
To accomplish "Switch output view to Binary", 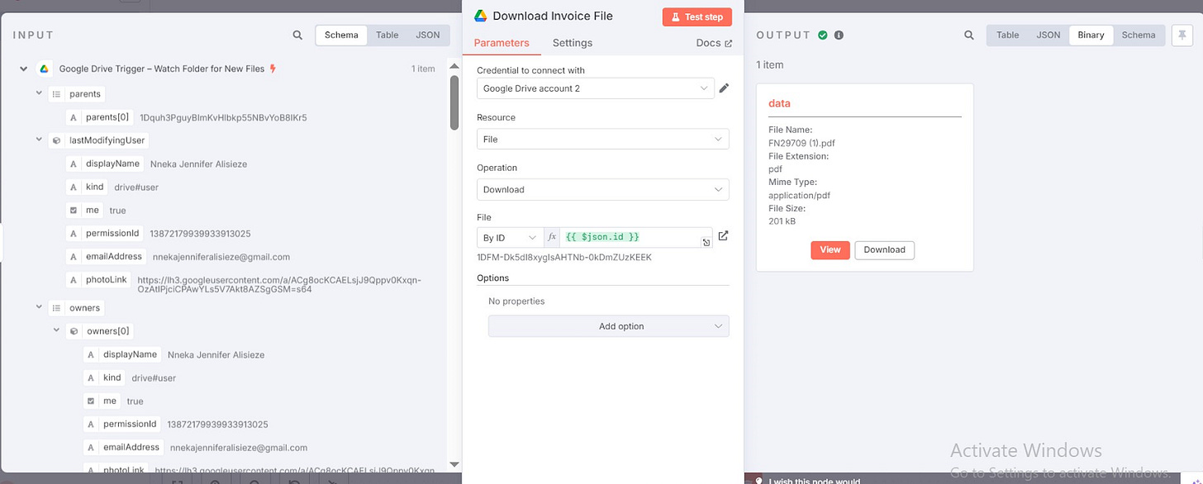I will tap(1091, 36).
